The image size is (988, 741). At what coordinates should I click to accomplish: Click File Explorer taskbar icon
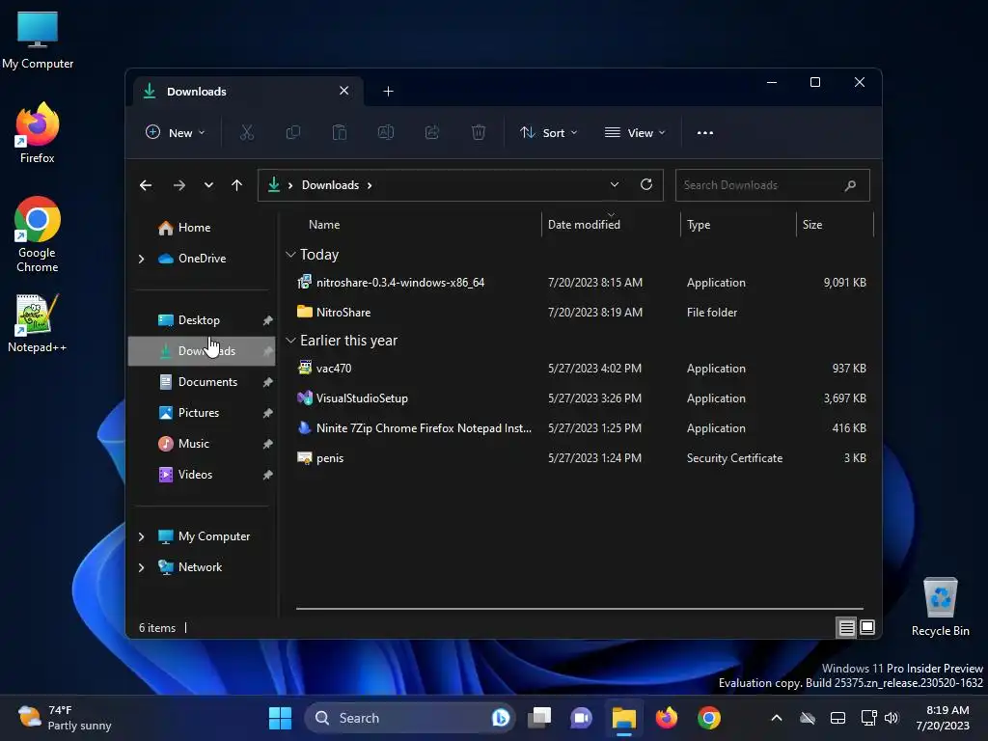[624, 718]
